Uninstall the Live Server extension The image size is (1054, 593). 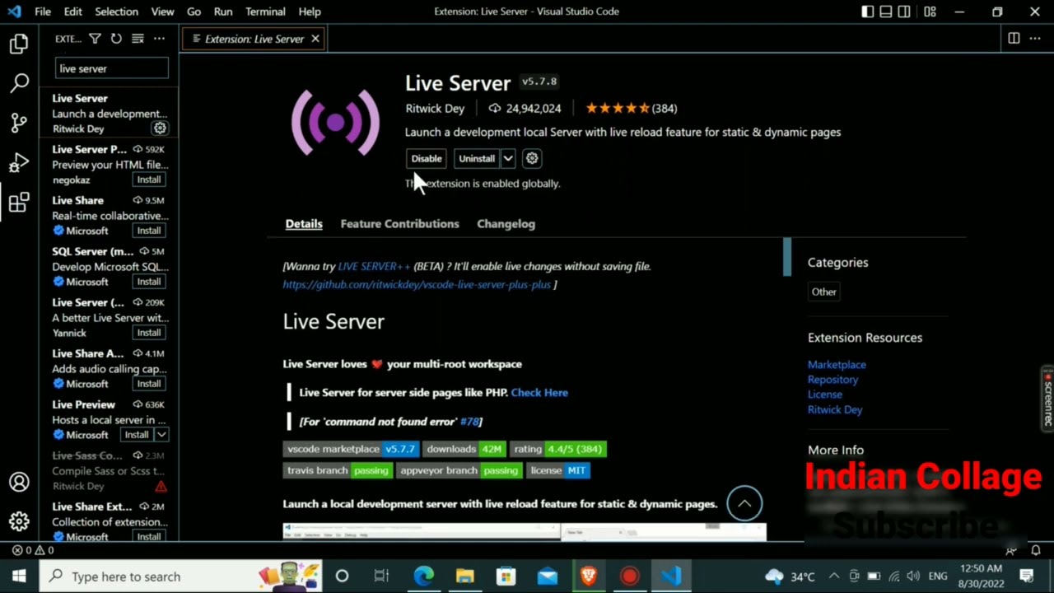[x=477, y=158]
